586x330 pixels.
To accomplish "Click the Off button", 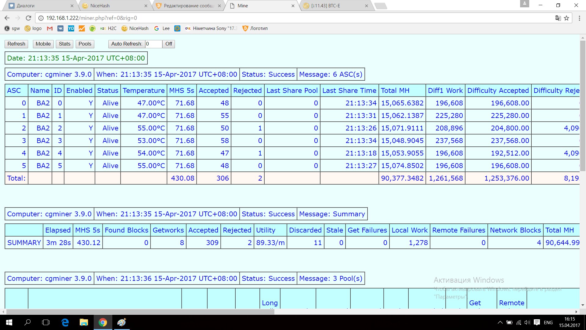I will click(x=169, y=44).
